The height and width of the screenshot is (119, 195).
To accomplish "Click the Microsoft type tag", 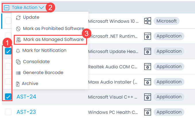I will 167,21.
